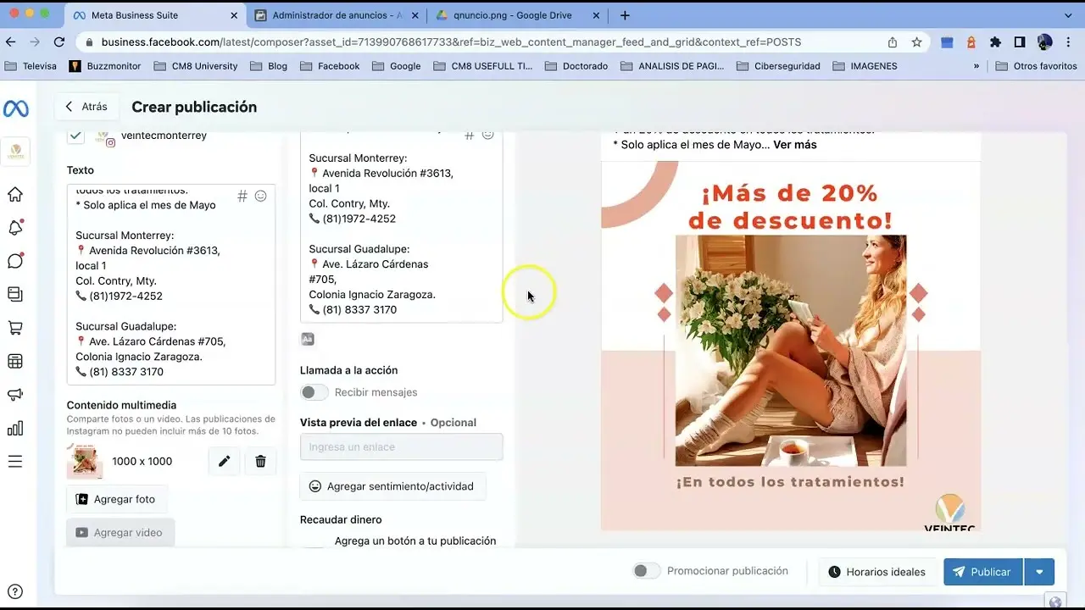The image size is (1085, 610).
Task: Expand Ver más in the post preview
Action: pos(795,145)
